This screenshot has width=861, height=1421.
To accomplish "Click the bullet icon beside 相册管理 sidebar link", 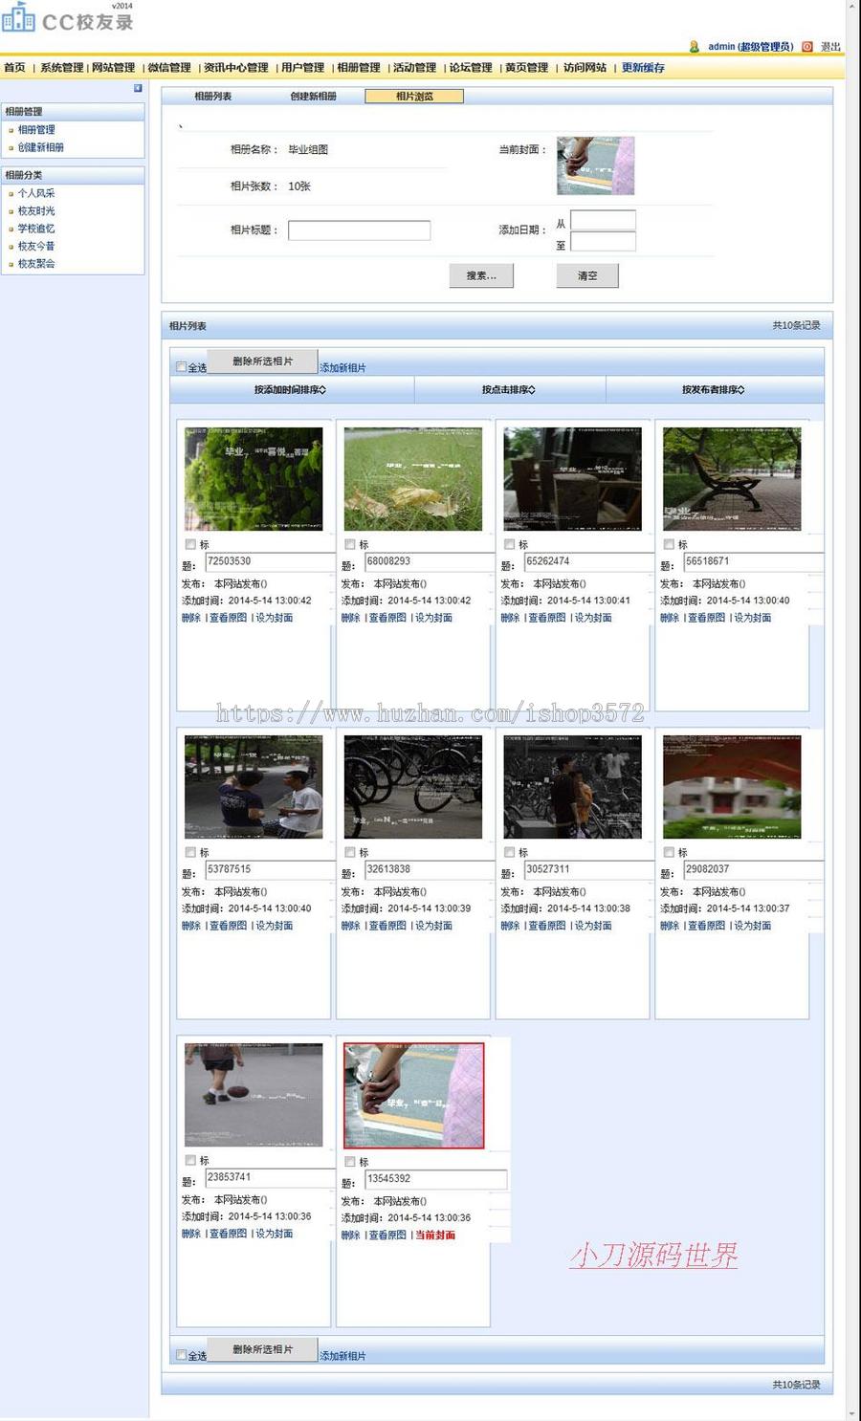I will (x=11, y=130).
